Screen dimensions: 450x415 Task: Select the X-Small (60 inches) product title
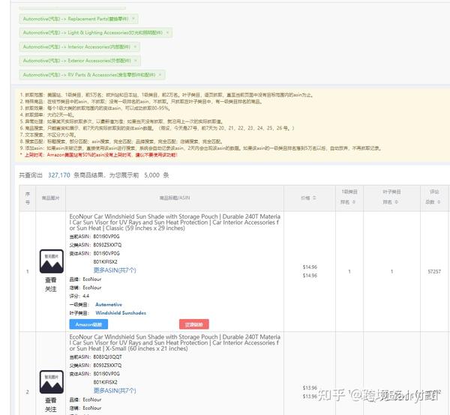(175, 343)
